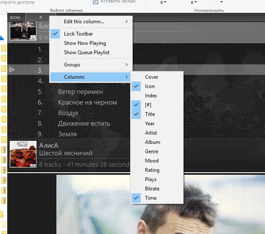
Task: Click the # column header
Action: click(41, 17)
